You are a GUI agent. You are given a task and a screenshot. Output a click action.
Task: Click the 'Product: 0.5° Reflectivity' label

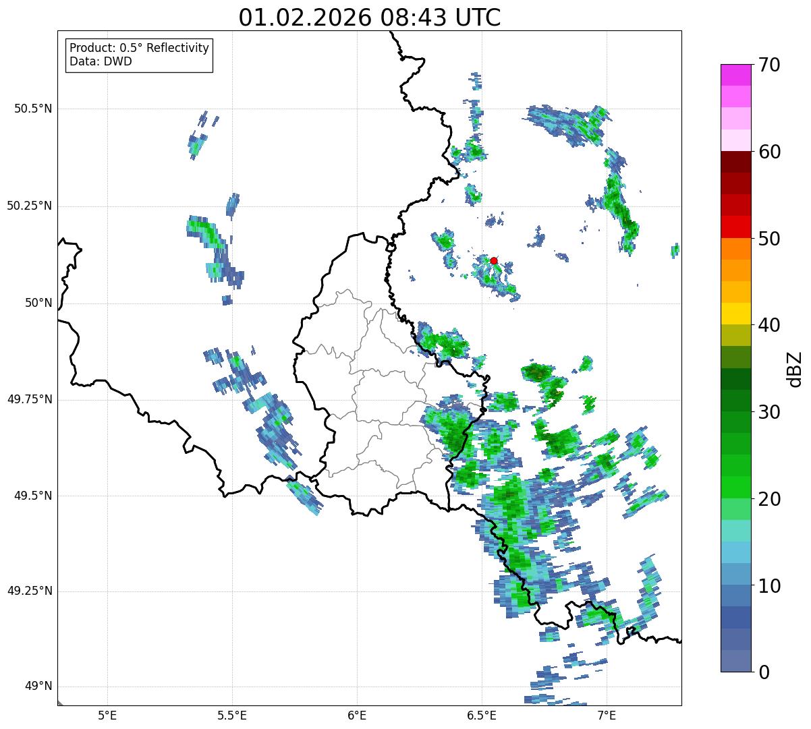tap(139, 49)
